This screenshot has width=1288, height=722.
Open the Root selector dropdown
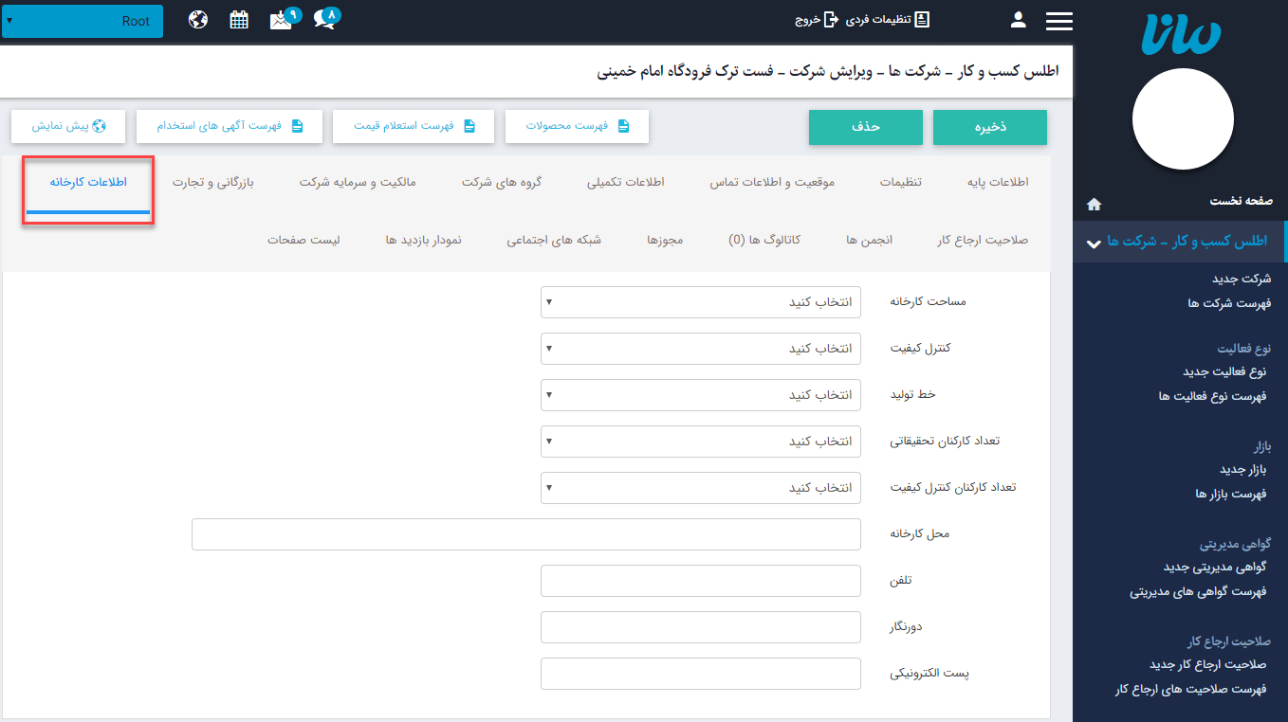point(83,20)
